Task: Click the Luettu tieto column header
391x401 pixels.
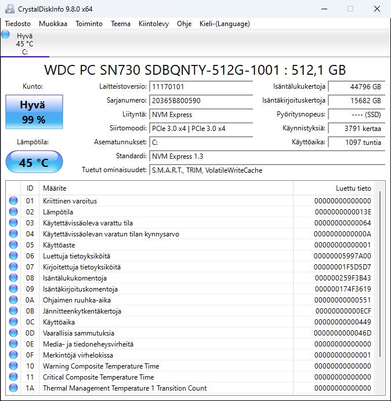Action: (353, 188)
